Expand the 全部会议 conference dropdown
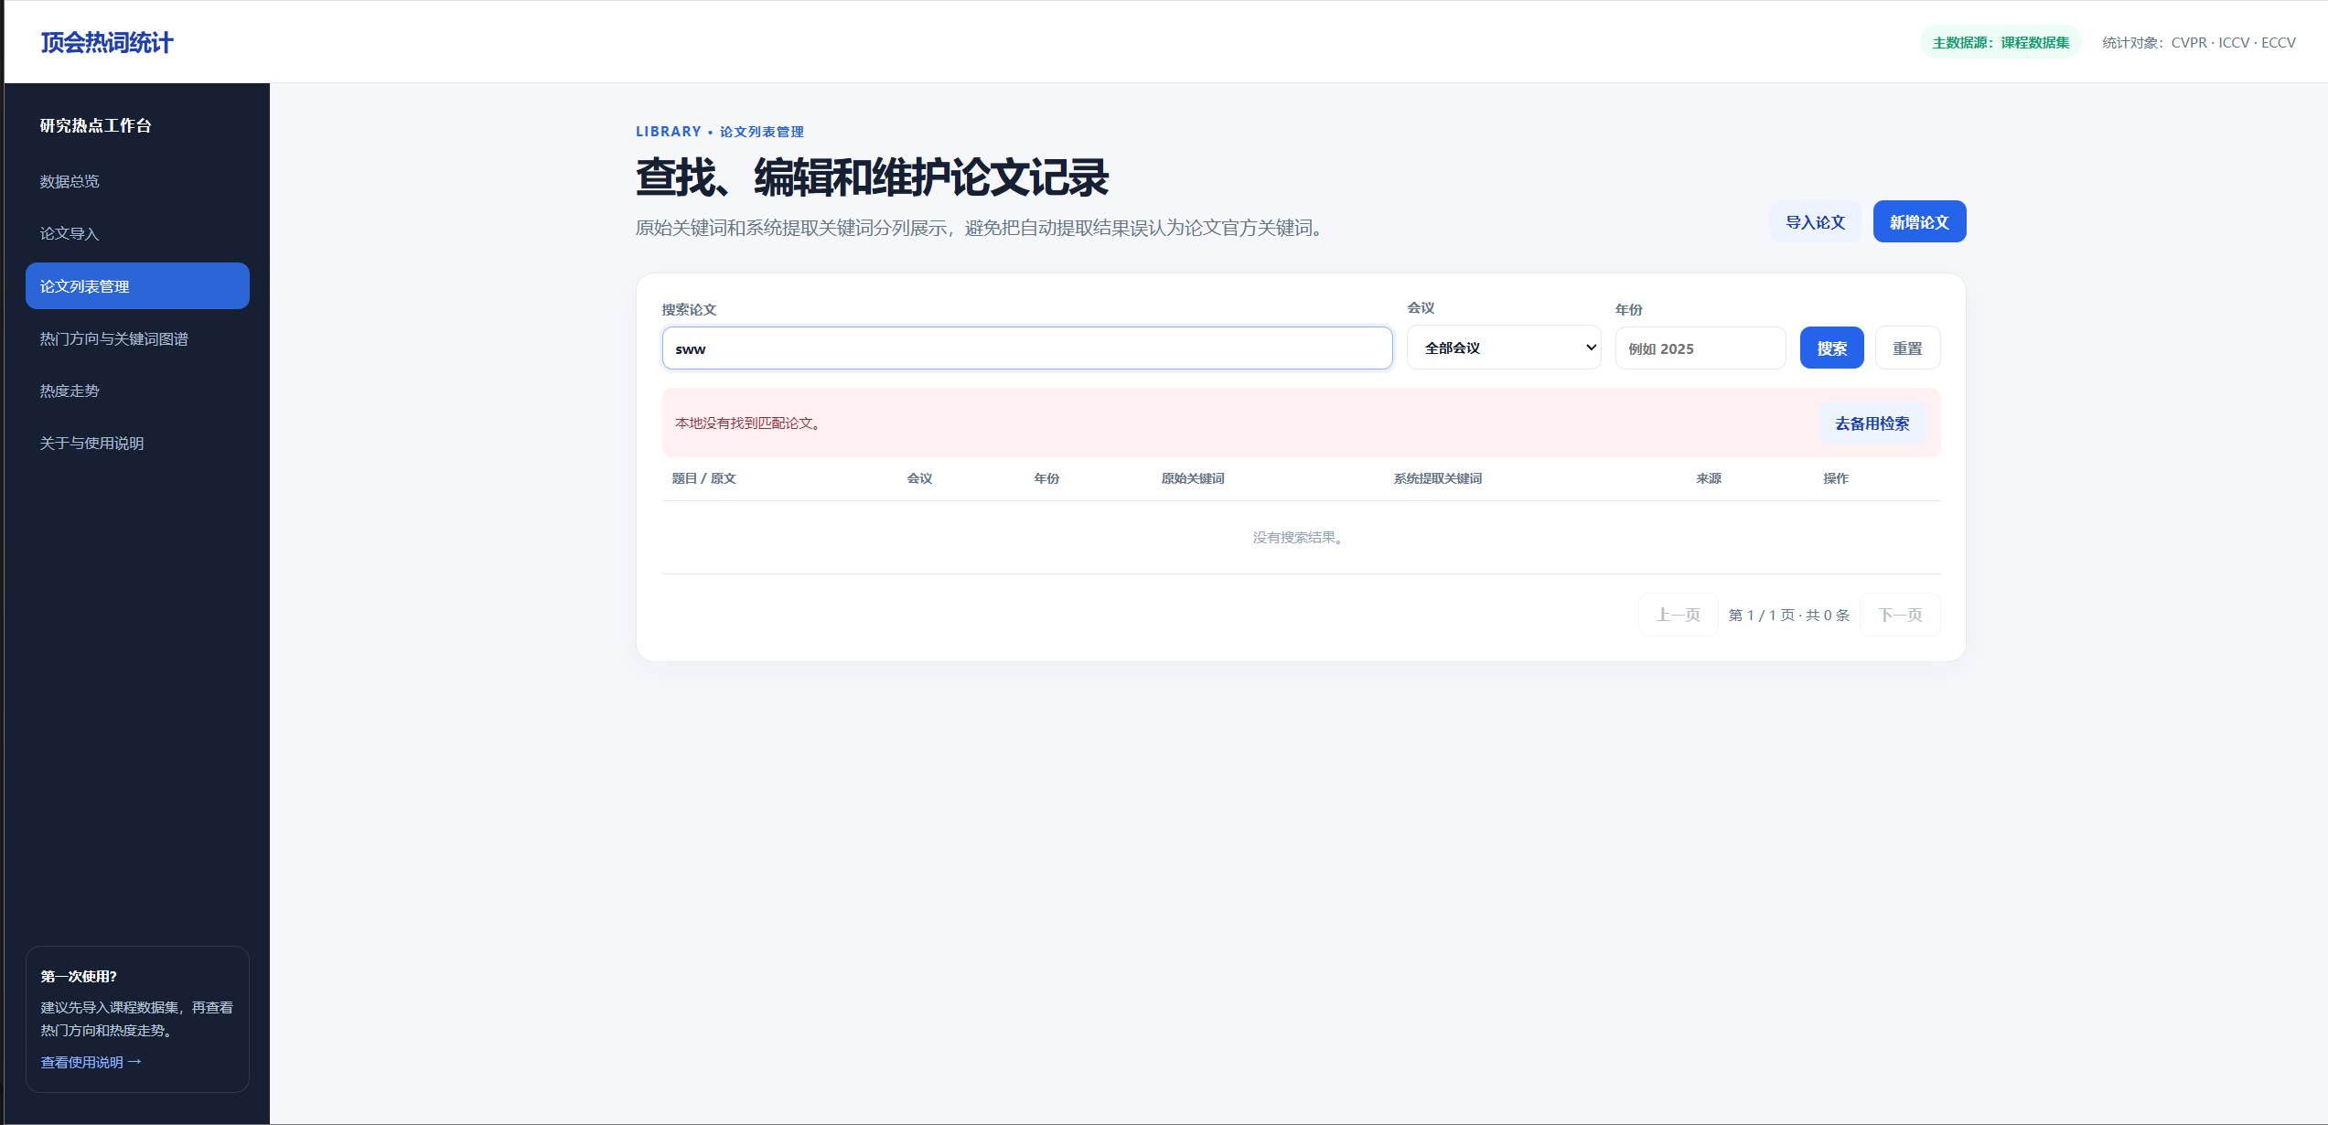Screen dimensions: 2328x1125 [x=1504, y=348]
